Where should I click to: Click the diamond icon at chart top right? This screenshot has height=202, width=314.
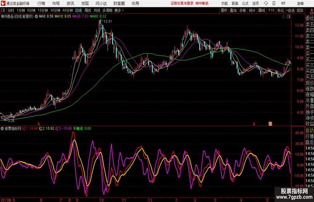[x=284, y=17]
